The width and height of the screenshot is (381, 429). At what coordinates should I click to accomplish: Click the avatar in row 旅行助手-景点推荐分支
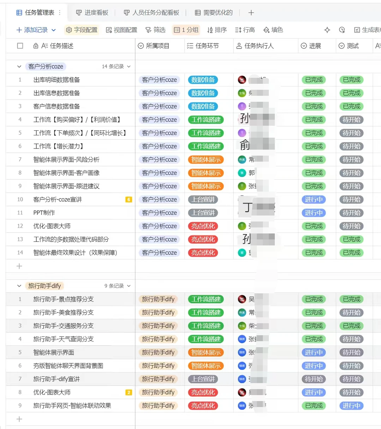(x=242, y=299)
